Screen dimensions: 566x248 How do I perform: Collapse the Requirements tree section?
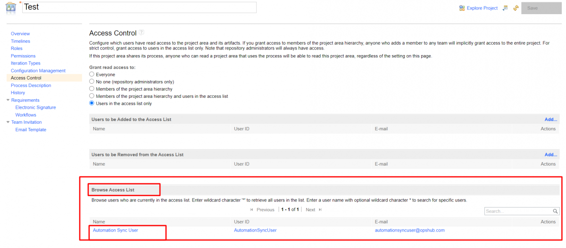8,100
